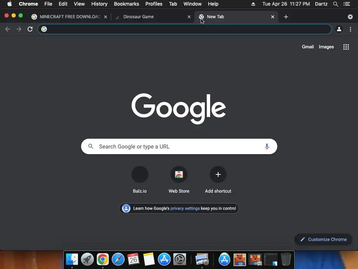
Task: Open Notification Center list icon
Action: tap(347, 4)
